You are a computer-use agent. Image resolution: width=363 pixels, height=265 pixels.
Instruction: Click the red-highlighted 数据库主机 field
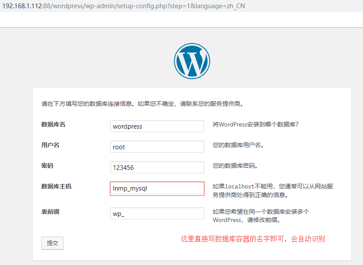[x=157, y=188]
